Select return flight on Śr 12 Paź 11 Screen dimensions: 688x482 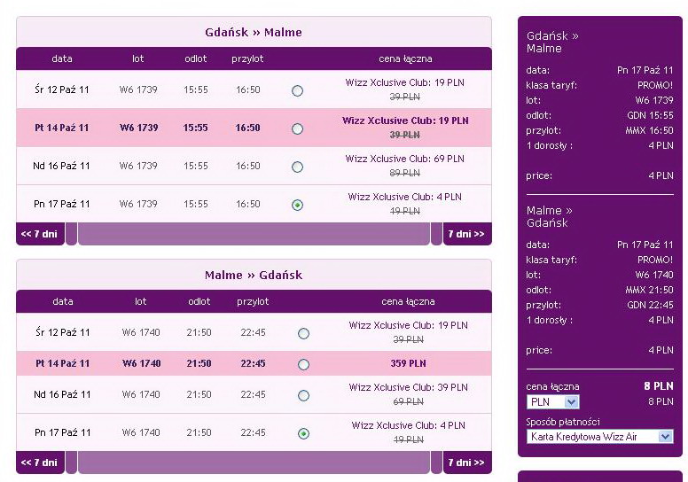click(x=303, y=334)
